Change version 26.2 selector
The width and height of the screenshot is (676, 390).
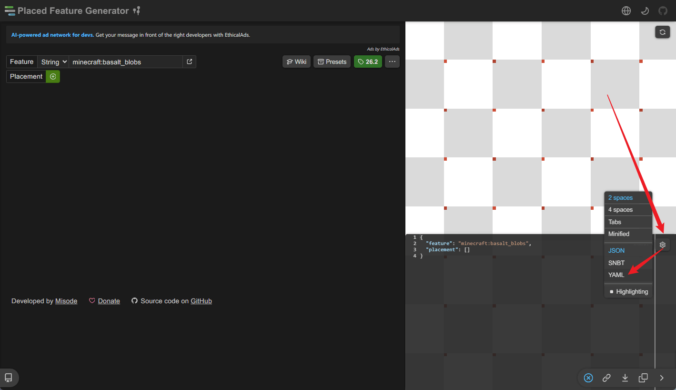(x=368, y=62)
